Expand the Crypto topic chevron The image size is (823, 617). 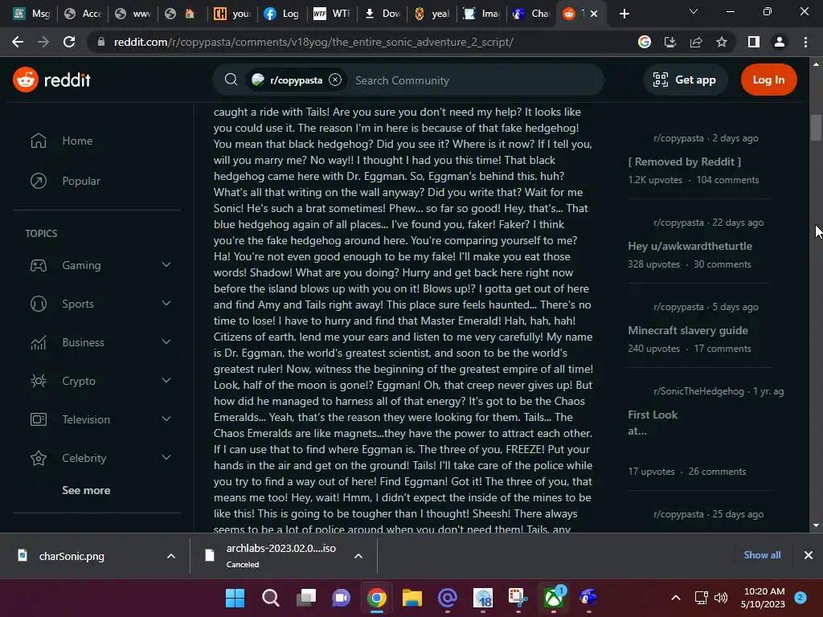pyautogui.click(x=166, y=380)
